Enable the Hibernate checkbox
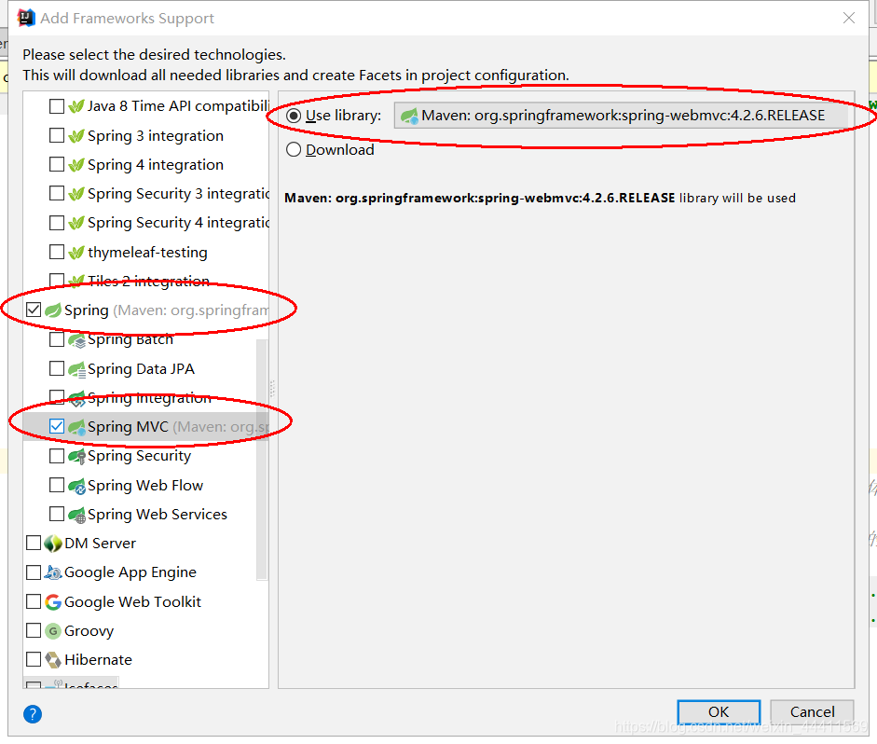 tap(34, 660)
